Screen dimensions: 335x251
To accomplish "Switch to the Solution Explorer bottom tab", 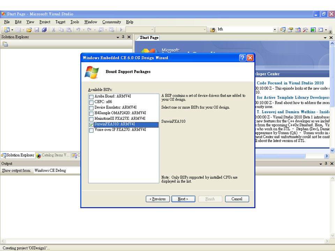I will pyautogui.click(x=18, y=155).
